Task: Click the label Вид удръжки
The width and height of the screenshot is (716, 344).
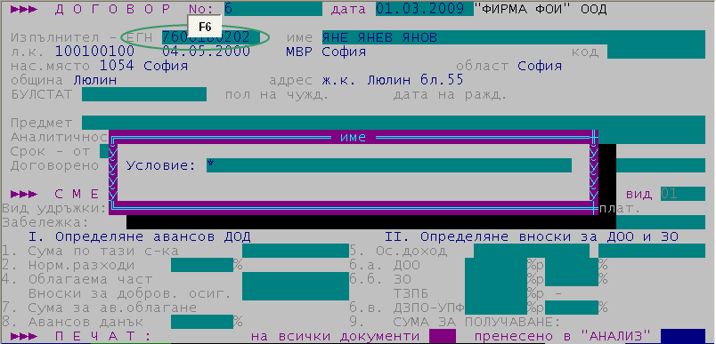Action: click(54, 208)
